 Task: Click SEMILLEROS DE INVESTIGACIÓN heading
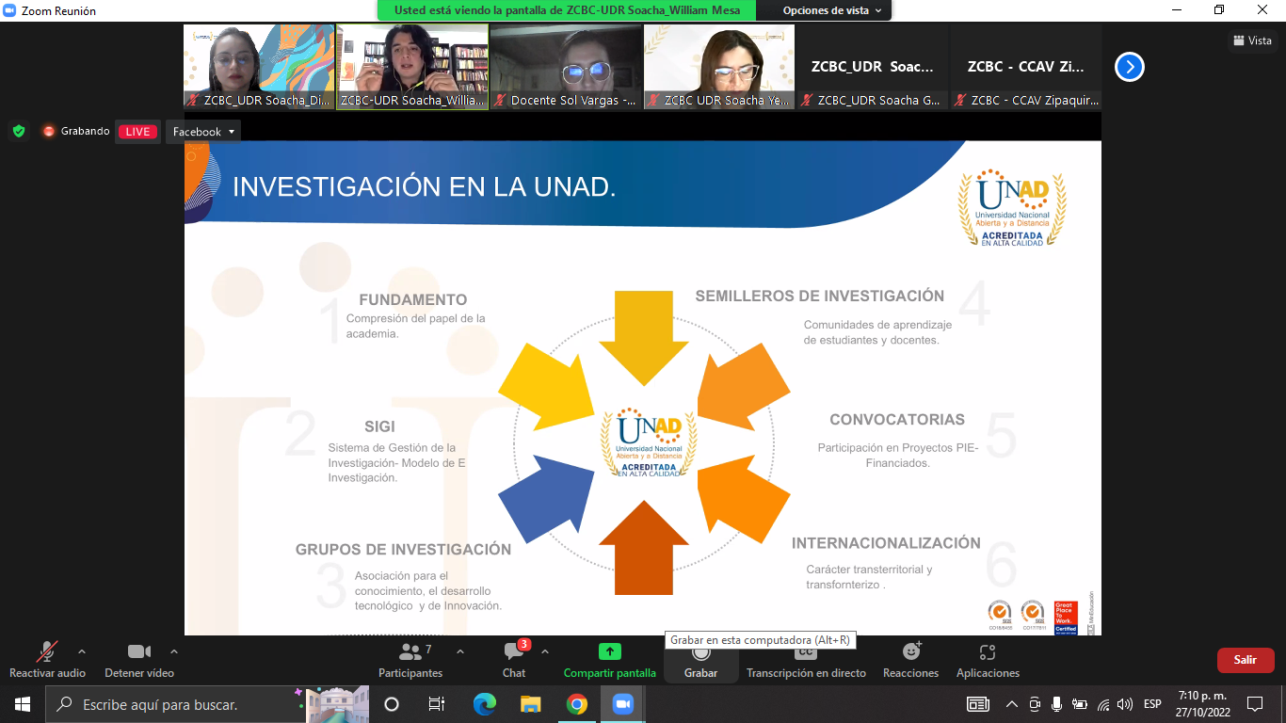click(x=819, y=296)
